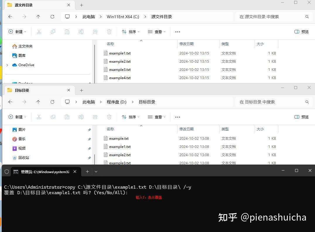Select 图片 in 目标目录 navigation pane

click(19, 130)
